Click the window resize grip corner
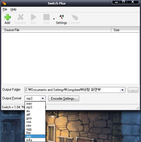The width and height of the screenshot is (141, 142). pos(138,108)
